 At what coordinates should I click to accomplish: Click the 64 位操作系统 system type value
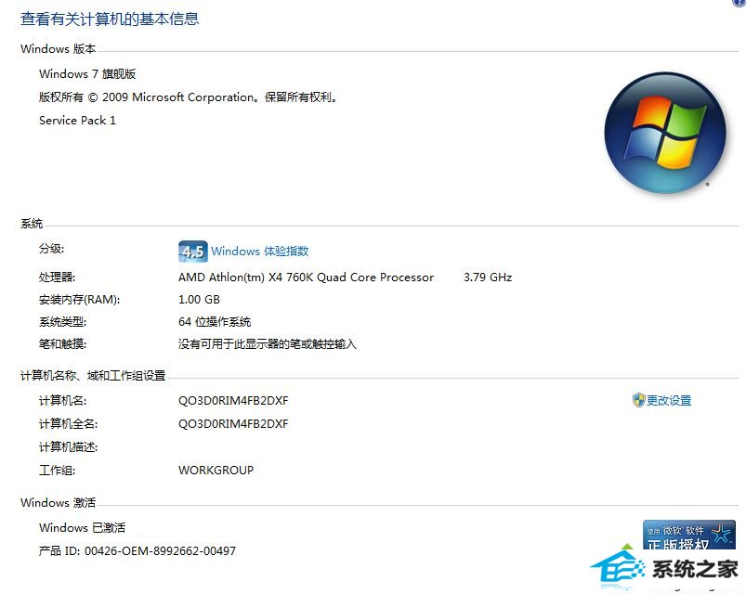pyautogui.click(x=215, y=322)
